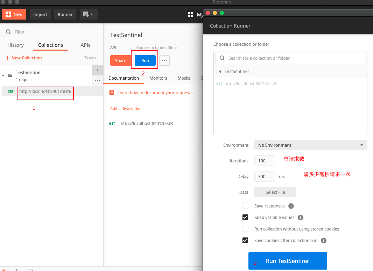Click Add a description link

pyautogui.click(x=126, y=109)
